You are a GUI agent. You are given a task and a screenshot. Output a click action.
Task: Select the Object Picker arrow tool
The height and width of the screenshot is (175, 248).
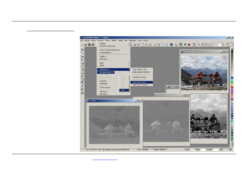[x=82, y=49]
